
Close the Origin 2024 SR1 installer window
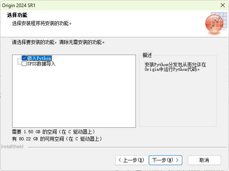pos(223,5)
